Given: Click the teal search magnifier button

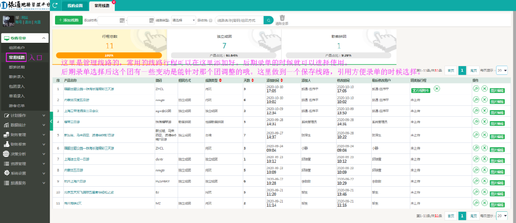Looking at the screenshot, I should click(269, 20).
